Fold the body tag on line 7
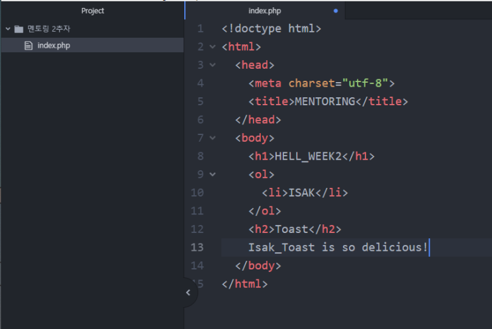The image size is (492, 329). pyautogui.click(x=213, y=138)
